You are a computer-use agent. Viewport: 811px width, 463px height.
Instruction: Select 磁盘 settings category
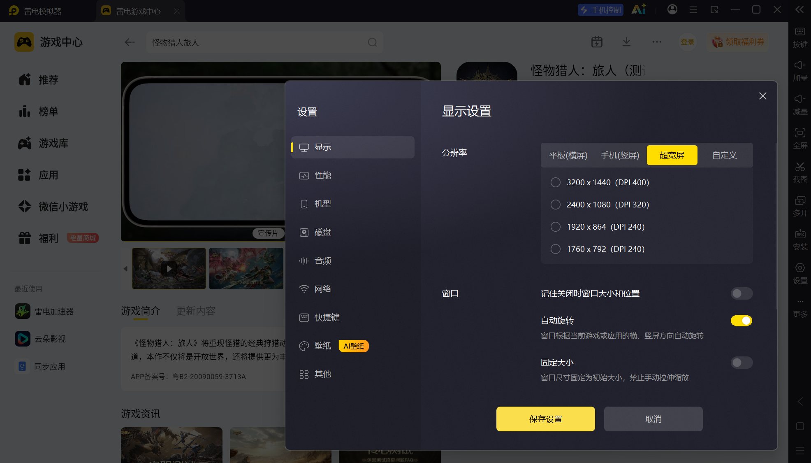tap(352, 232)
